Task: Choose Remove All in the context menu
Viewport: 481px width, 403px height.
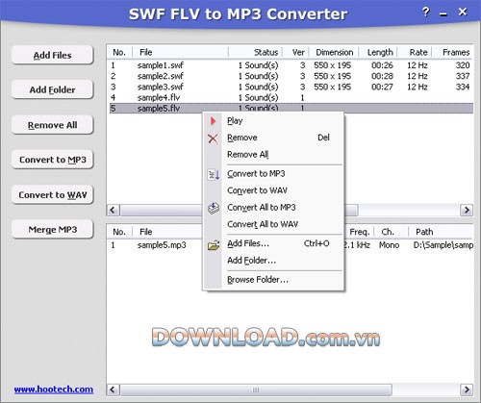Action: pyautogui.click(x=274, y=155)
